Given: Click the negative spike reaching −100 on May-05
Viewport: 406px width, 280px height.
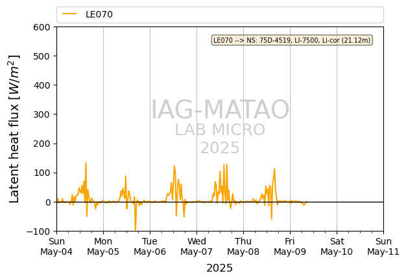Looking at the screenshot, I should coord(135,230).
